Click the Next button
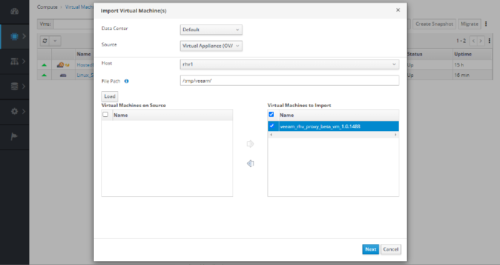This screenshot has width=500, height=265. tap(371, 249)
